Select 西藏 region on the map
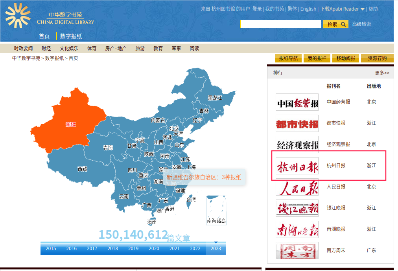The height and width of the screenshot is (271, 398). (x=82, y=169)
